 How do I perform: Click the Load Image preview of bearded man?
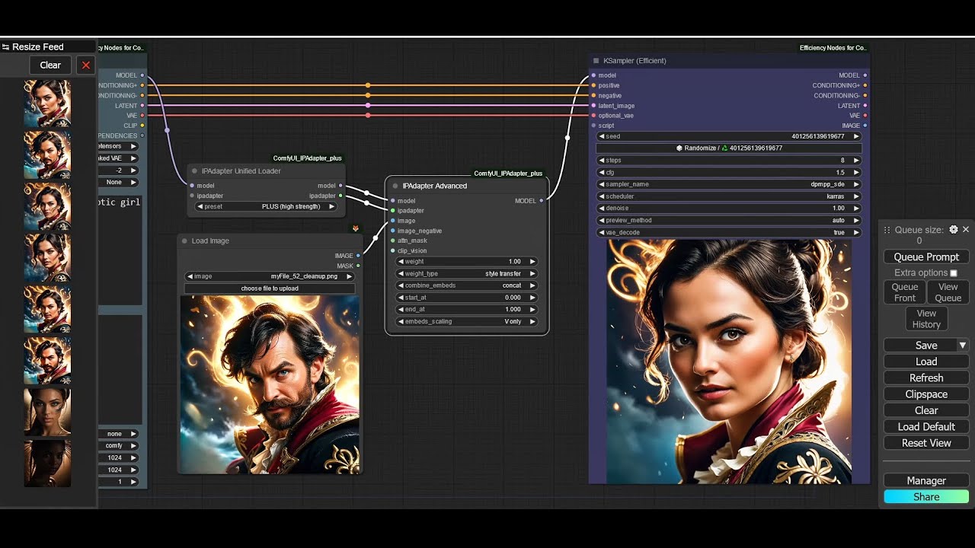[270, 384]
